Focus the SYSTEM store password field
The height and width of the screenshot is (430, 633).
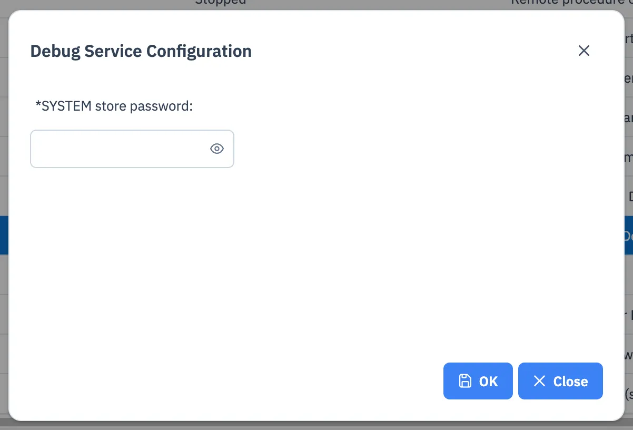coord(132,149)
